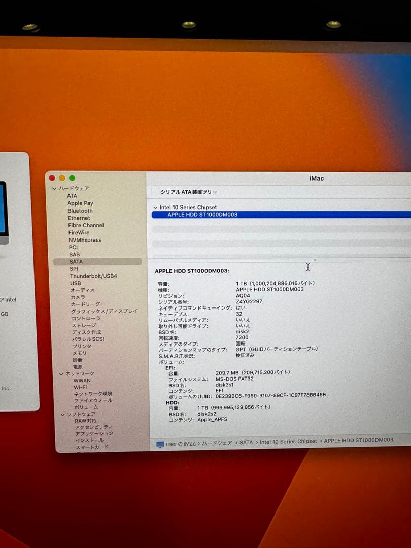The height and width of the screenshot is (548, 411).
Task: Select SPI in sidebar
Action: [x=74, y=269]
